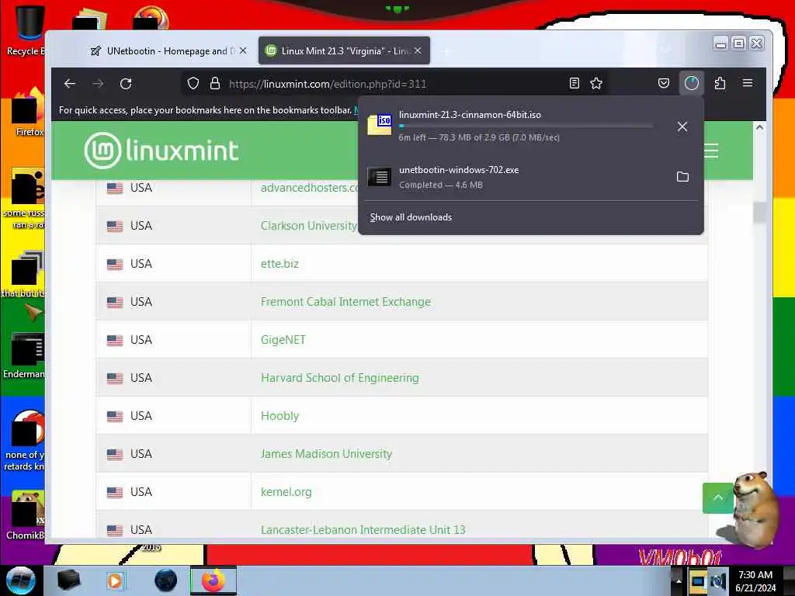Click the volume icon in system tray
Viewport: 795px width, 596px height.
718,580
